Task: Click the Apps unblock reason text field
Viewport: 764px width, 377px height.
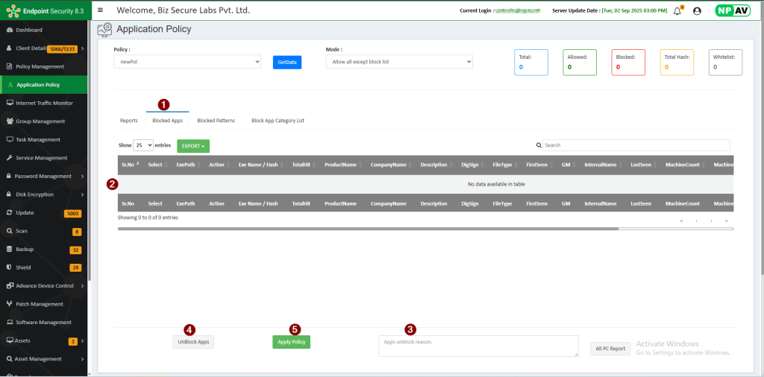Action: point(478,346)
